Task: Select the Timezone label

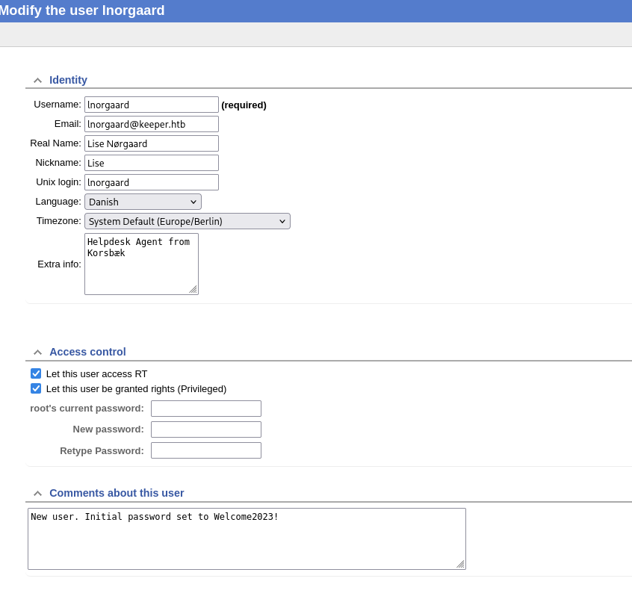Action: pos(59,221)
